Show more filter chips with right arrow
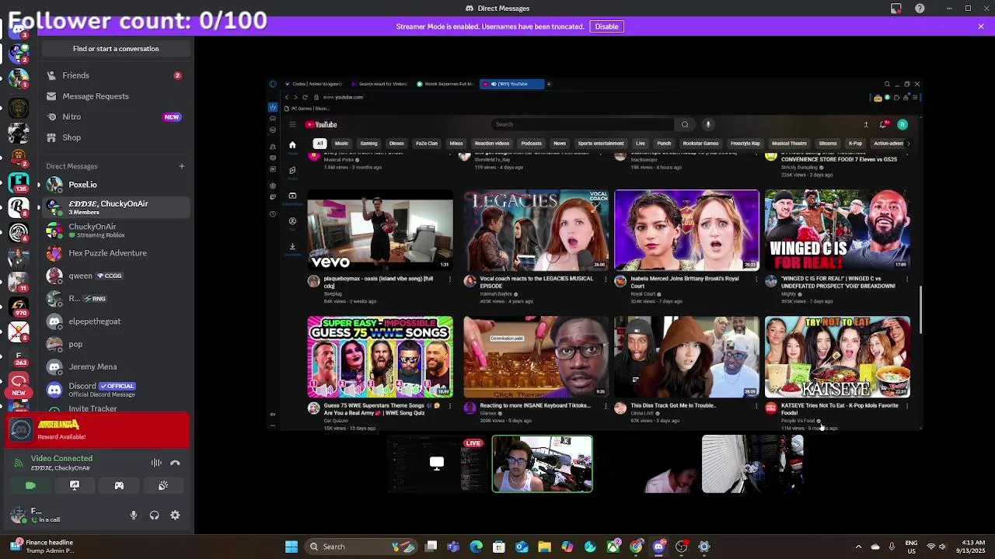Viewport: 995px width, 559px height. tap(908, 144)
